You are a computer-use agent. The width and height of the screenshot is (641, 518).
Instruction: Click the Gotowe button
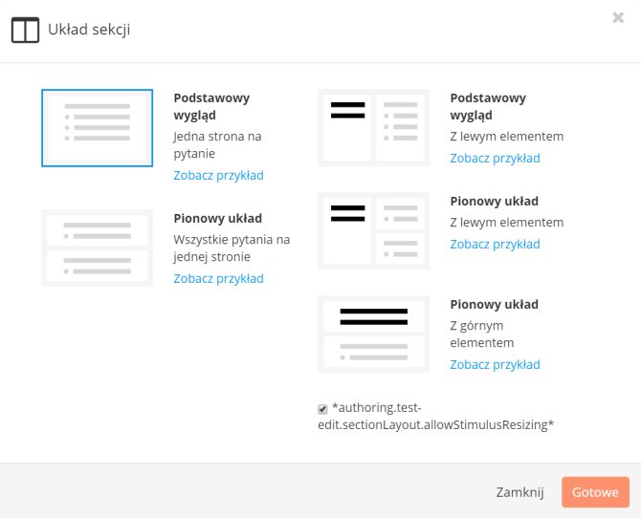click(595, 492)
